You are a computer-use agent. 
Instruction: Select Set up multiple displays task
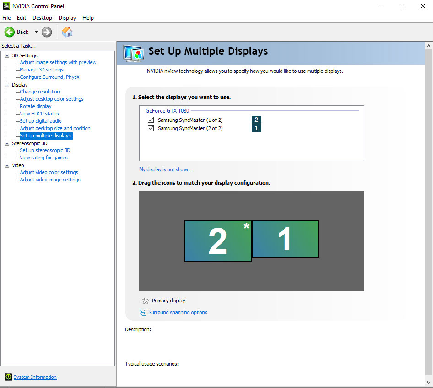[46, 136]
